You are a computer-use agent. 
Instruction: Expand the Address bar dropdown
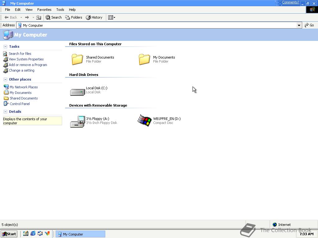[x=299, y=25]
